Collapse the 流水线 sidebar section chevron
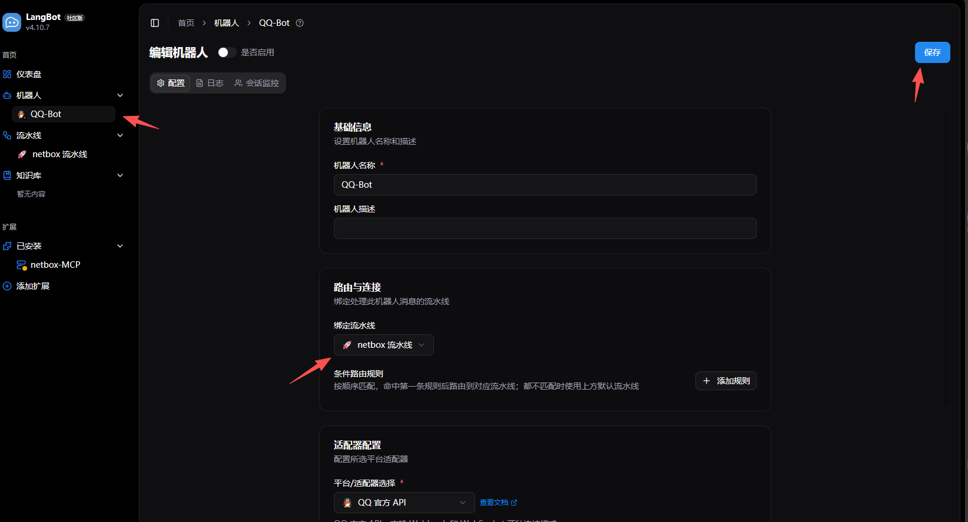The image size is (968, 522). 120,135
